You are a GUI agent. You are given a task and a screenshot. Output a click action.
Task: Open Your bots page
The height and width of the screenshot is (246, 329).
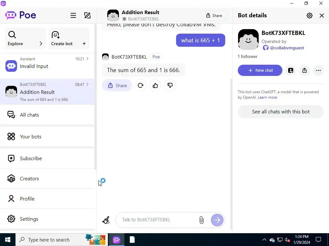coord(47,136)
